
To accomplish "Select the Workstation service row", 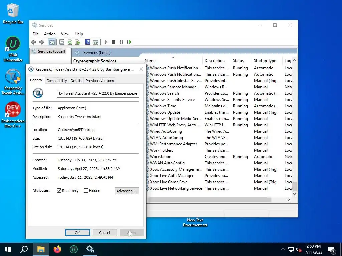I will click(x=219, y=157).
